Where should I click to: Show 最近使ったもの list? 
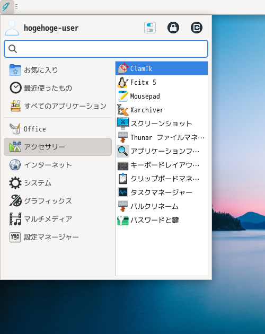[58, 88]
